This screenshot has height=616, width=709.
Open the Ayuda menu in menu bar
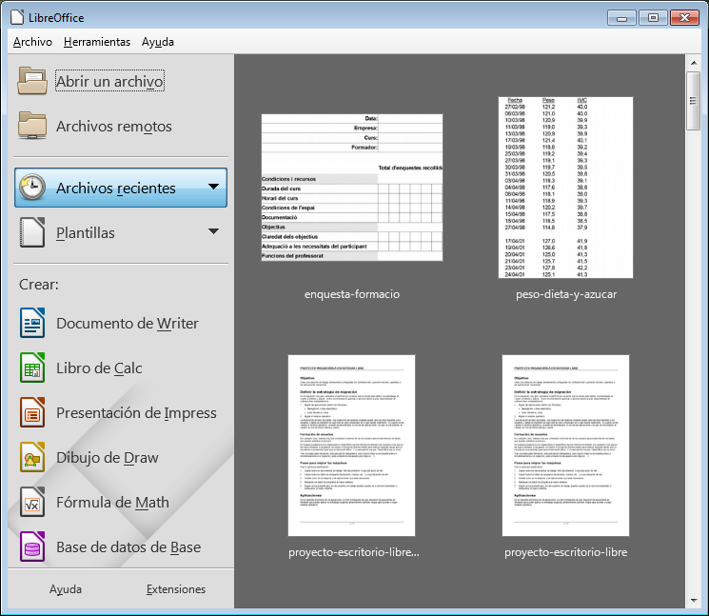[x=158, y=42]
